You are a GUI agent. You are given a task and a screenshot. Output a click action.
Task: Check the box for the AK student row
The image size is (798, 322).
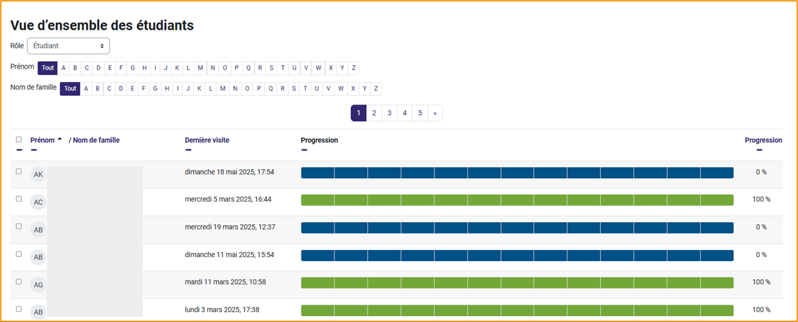[x=19, y=171]
